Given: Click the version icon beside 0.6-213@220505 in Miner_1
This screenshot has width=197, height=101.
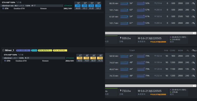Looking at the screenshot, I should pos(139,91).
